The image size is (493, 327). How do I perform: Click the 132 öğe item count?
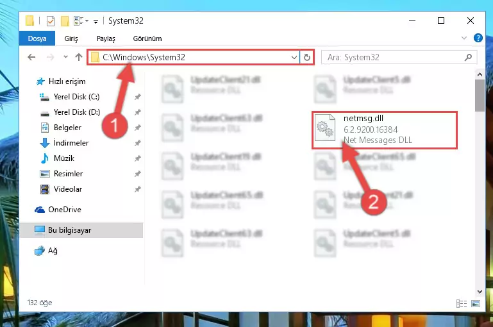coord(40,303)
